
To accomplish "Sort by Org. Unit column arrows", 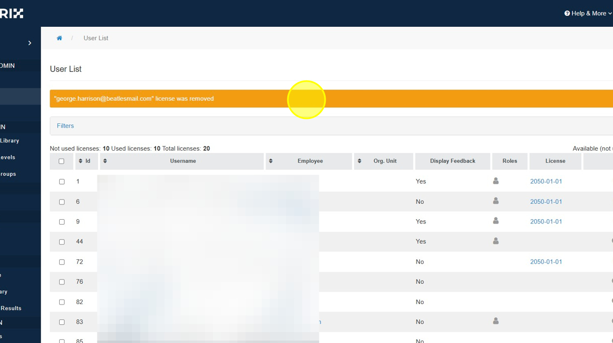I will point(360,161).
